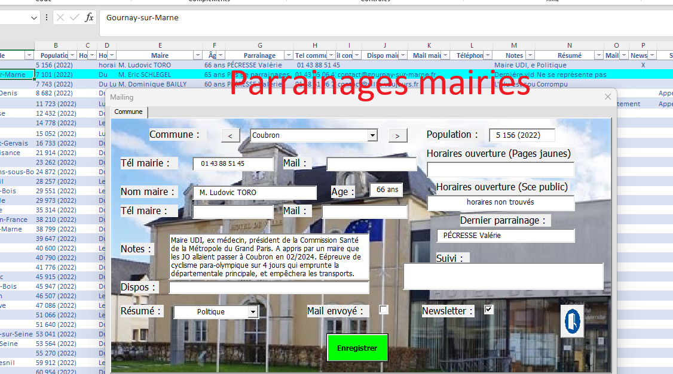Expand the Name Box dropdown arrow

pyautogui.click(x=35, y=18)
